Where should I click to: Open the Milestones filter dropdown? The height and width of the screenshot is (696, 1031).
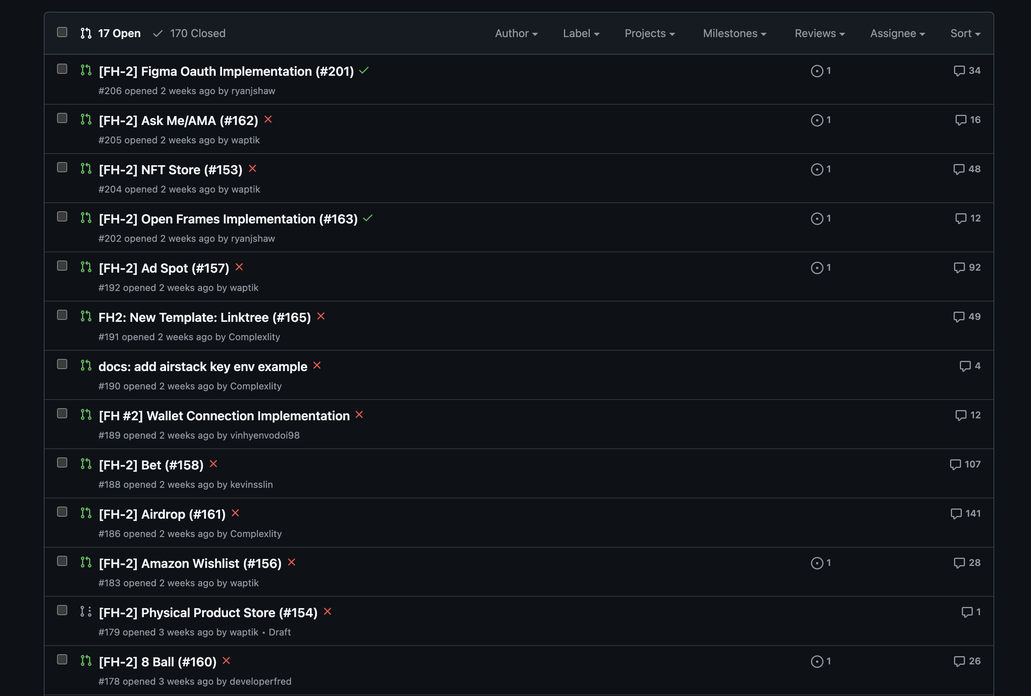coord(735,33)
